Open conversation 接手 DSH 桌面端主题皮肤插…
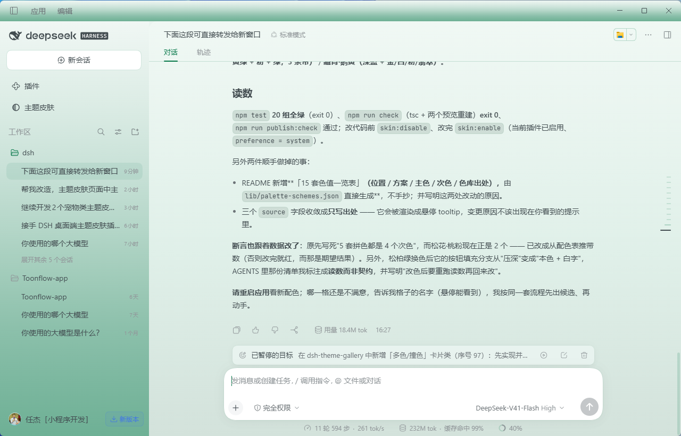Image resolution: width=681 pixels, height=436 pixels. click(x=74, y=225)
